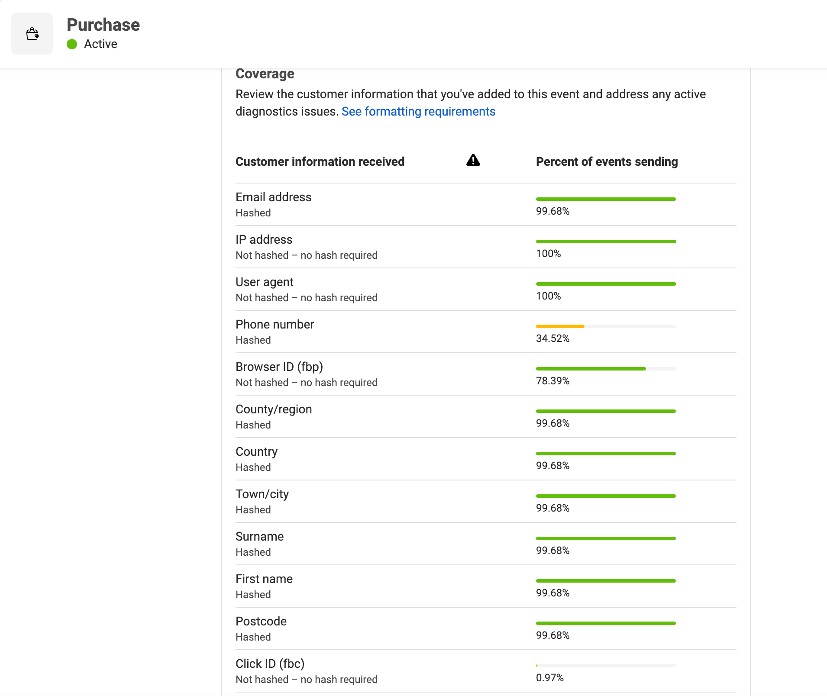Select the IP address row label
Screen dimensions: 827x696
[x=264, y=240]
